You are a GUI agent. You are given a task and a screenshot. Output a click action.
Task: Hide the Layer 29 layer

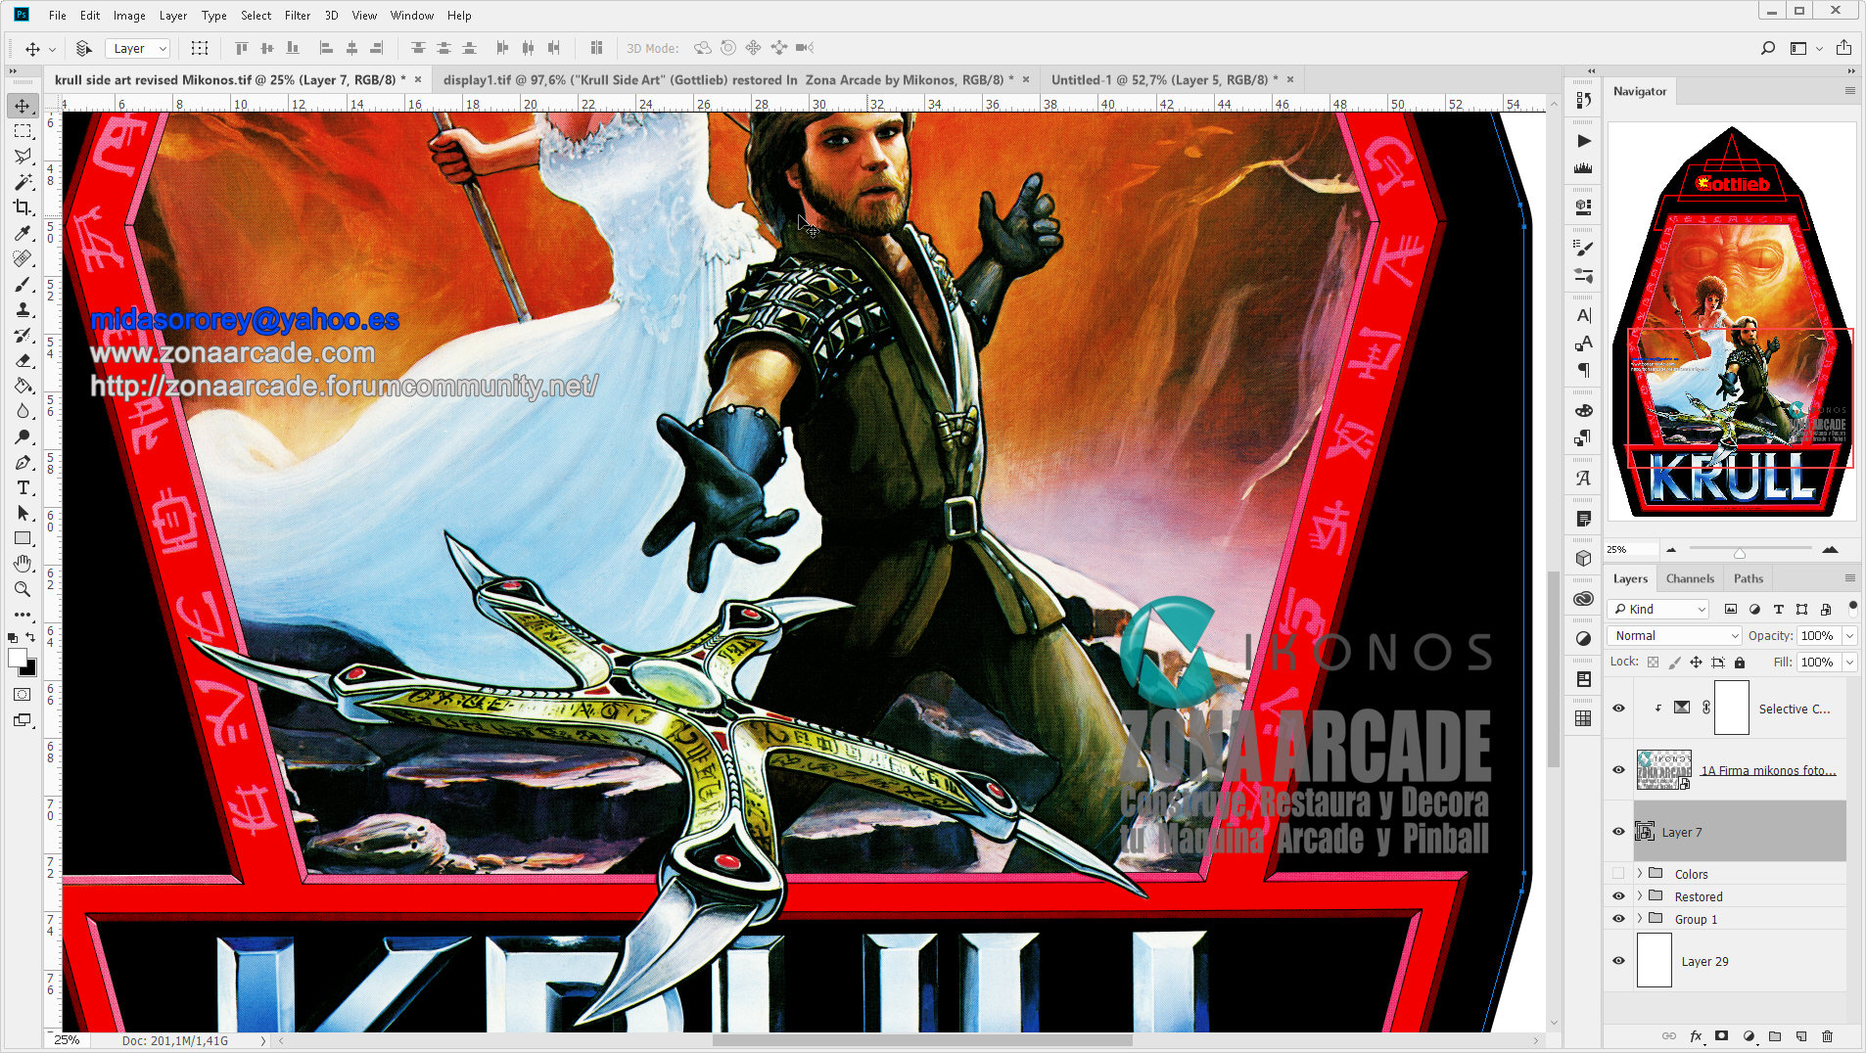click(x=1618, y=961)
